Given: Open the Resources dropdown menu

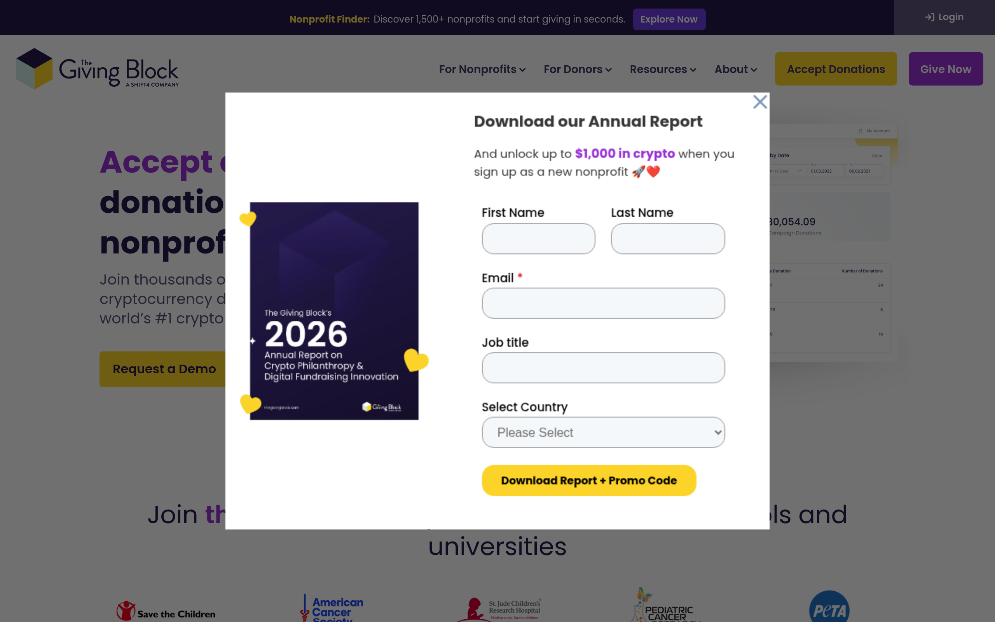Looking at the screenshot, I should 663,69.
